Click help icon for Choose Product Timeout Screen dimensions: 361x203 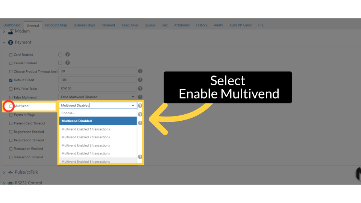tap(140, 71)
